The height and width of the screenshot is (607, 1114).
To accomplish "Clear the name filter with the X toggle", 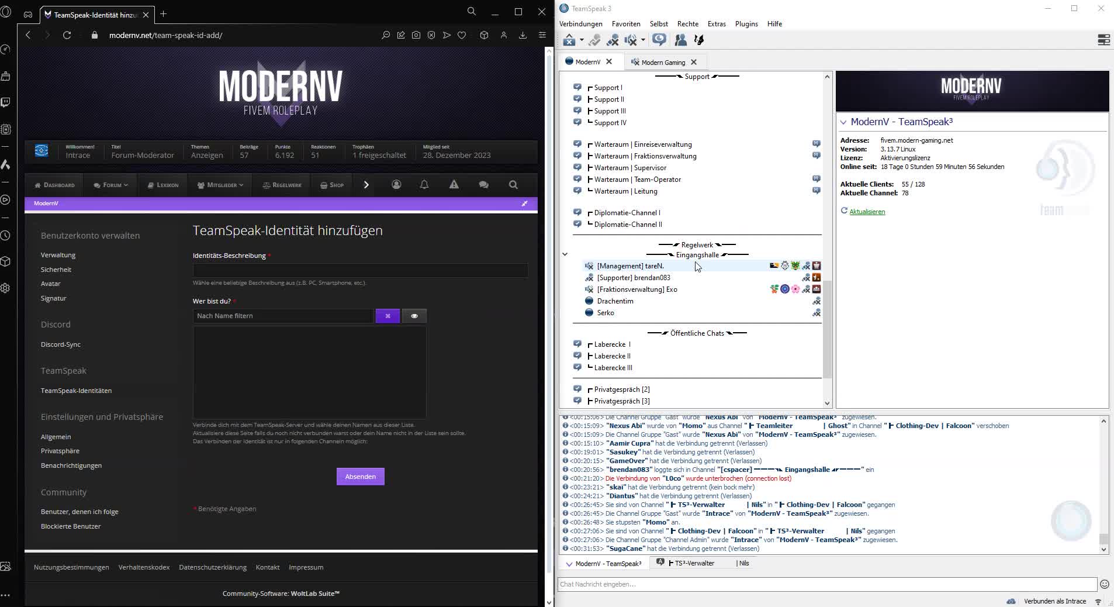I will click(x=388, y=316).
